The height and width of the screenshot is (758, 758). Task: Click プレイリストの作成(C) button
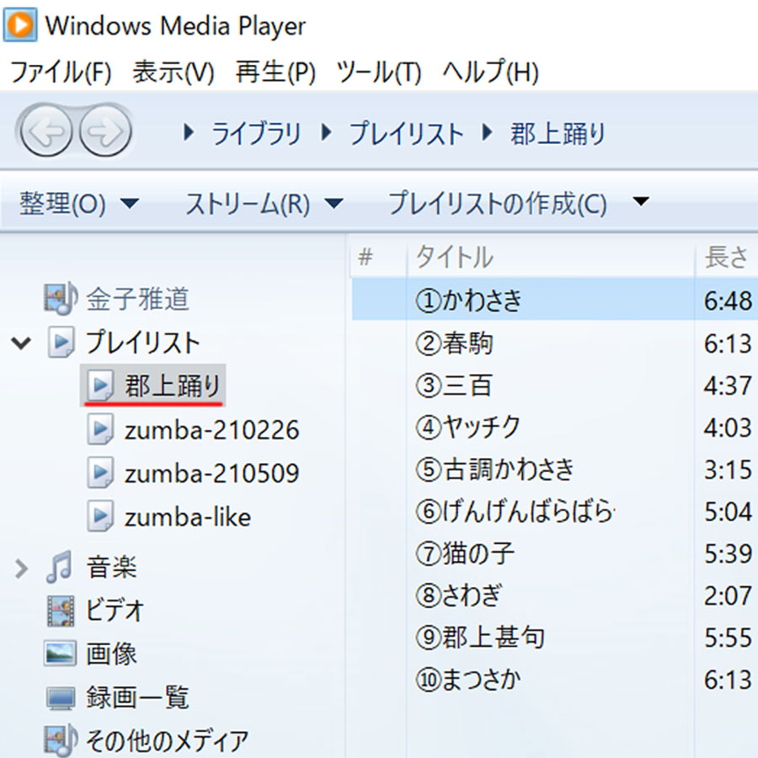coord(497,204)
